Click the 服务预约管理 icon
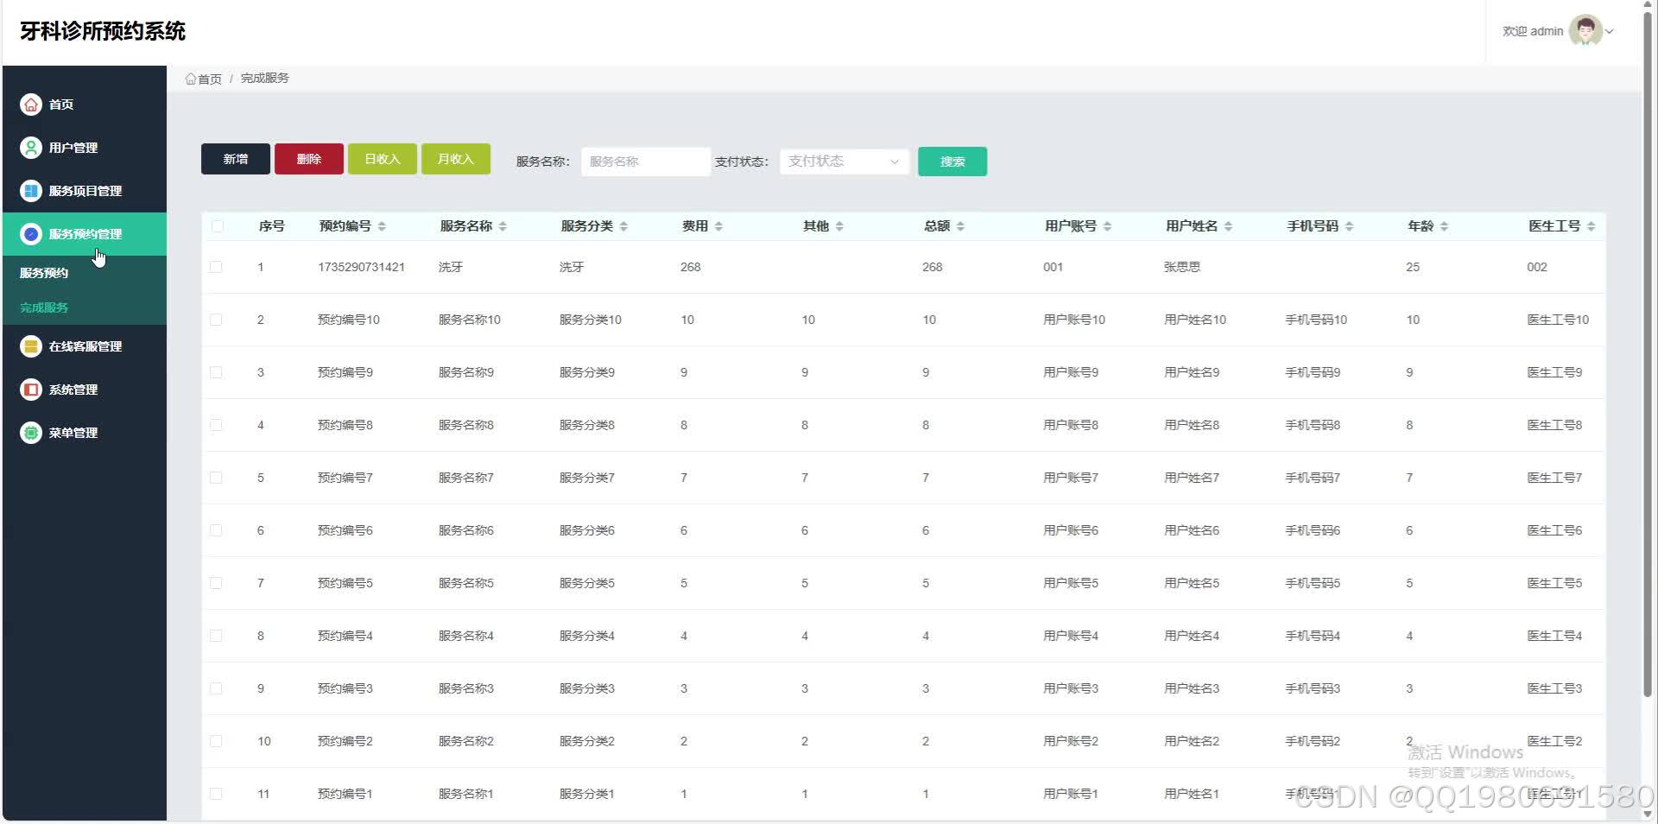1658x824 pixels. tap(31, 234)
